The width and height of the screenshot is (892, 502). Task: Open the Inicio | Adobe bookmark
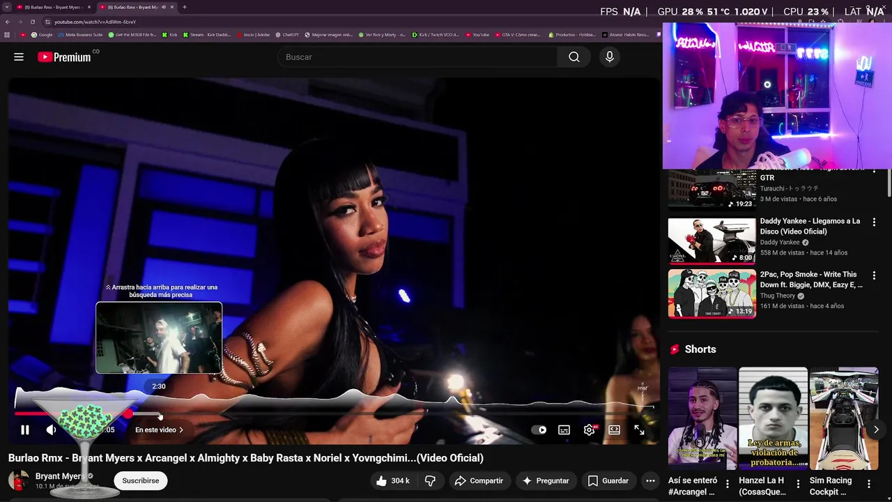[253, 35]
